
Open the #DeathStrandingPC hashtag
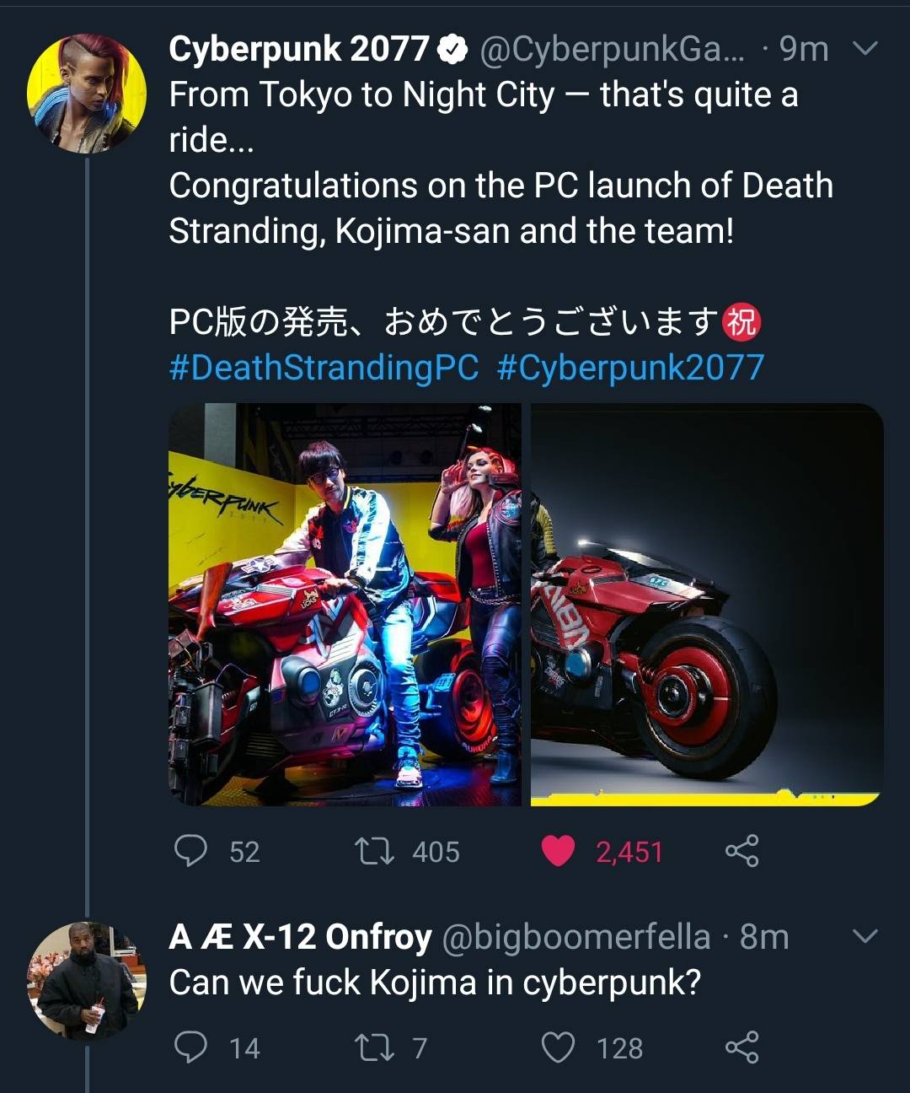click(x=324, y=368)
